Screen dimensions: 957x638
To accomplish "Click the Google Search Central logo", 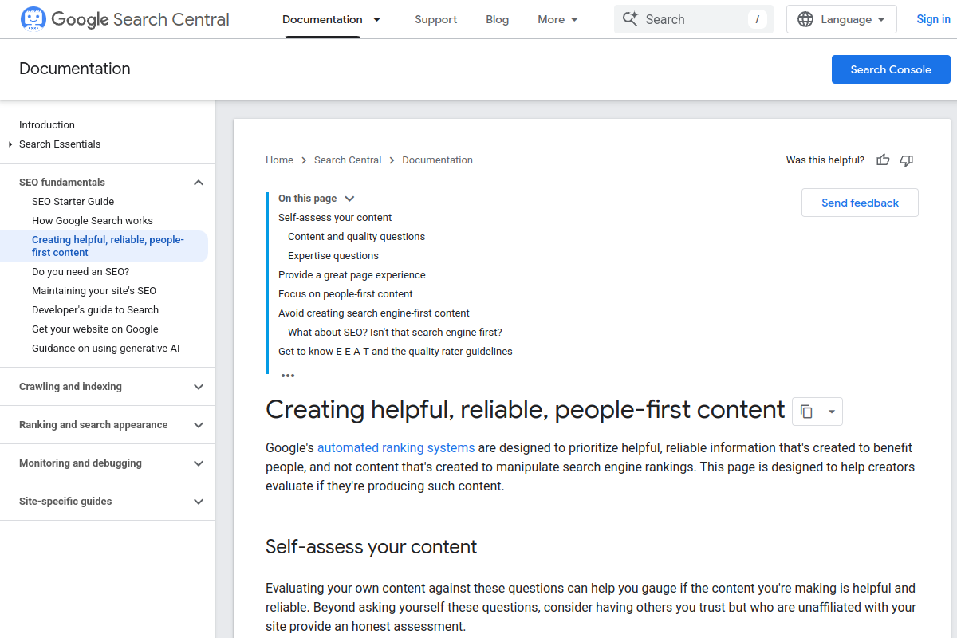I will (124, 19).
